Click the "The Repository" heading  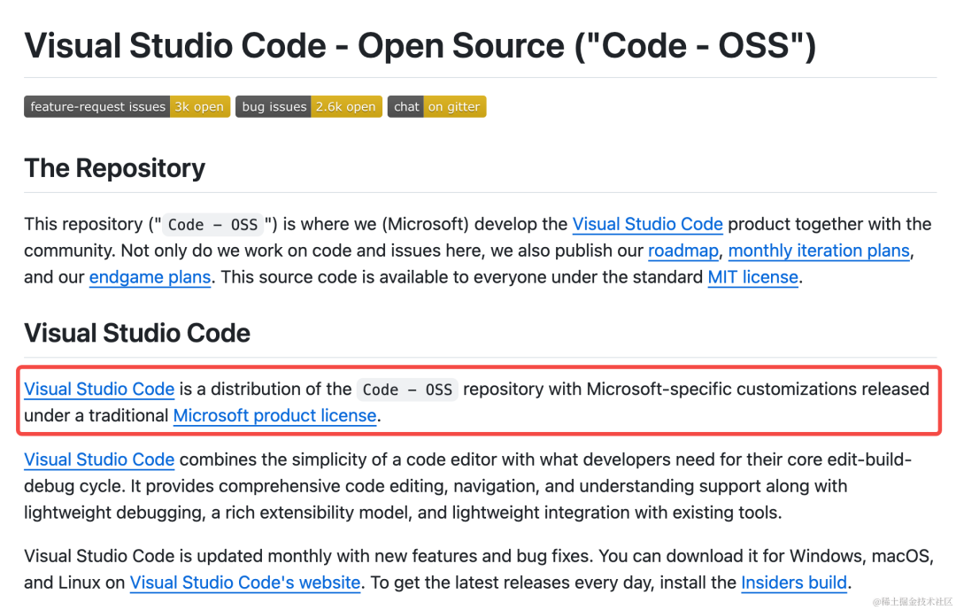114,168
